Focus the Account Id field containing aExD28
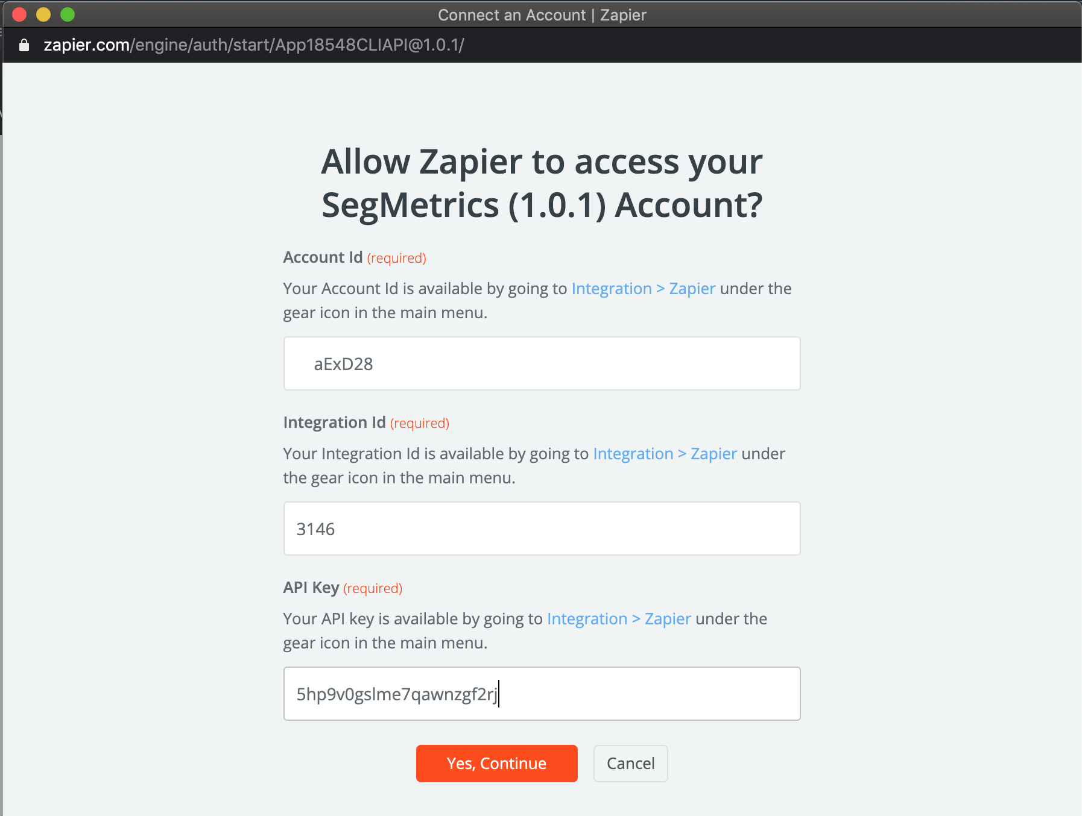 (x=542, y=363)
